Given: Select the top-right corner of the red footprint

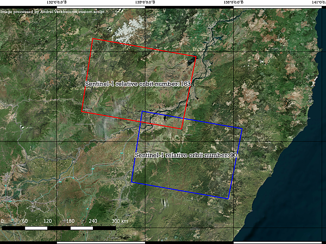Looking at the screenshot, I should 195,56.
